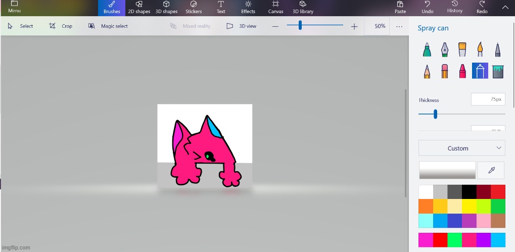Select the Pixel pen brush

[498, 49]
